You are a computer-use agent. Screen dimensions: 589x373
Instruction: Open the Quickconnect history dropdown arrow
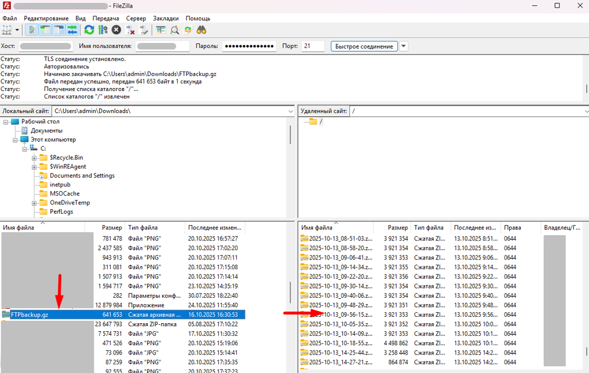[x=404, y=46]
